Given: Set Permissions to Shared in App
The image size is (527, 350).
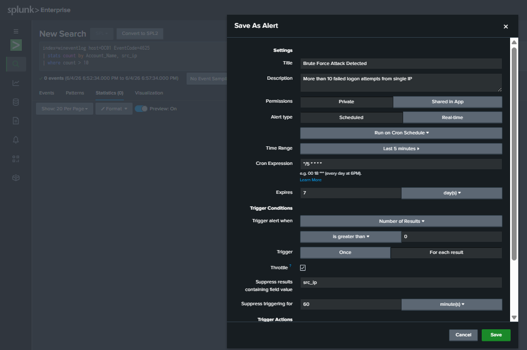Looking at the screenshot, I should (x=448, y=102).
